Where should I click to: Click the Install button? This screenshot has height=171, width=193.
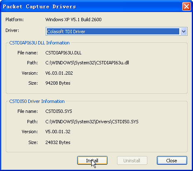click(x=92, y=161)
